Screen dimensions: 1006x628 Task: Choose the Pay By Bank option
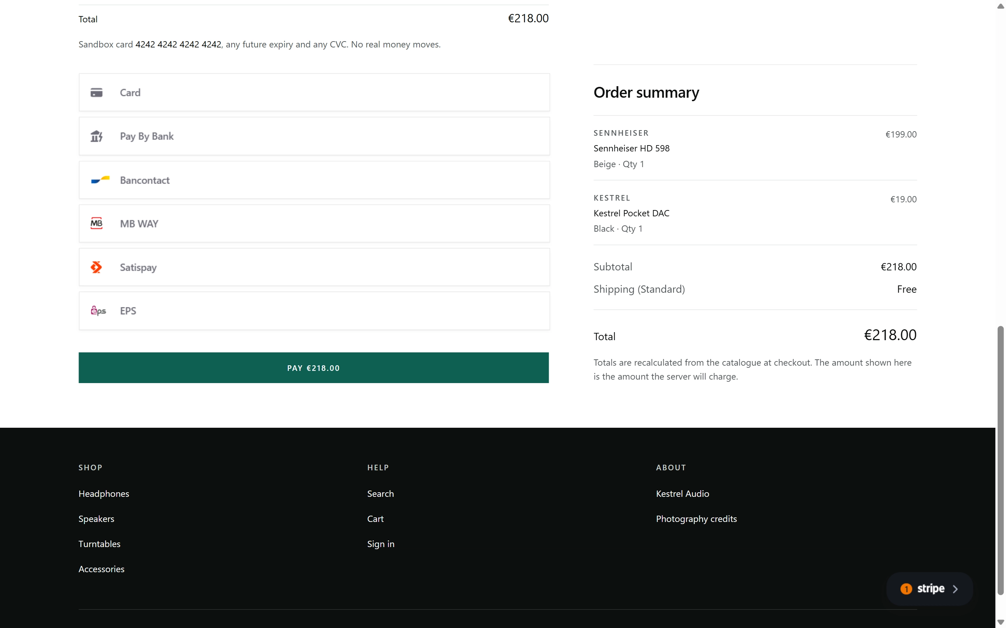pos(314,136)
